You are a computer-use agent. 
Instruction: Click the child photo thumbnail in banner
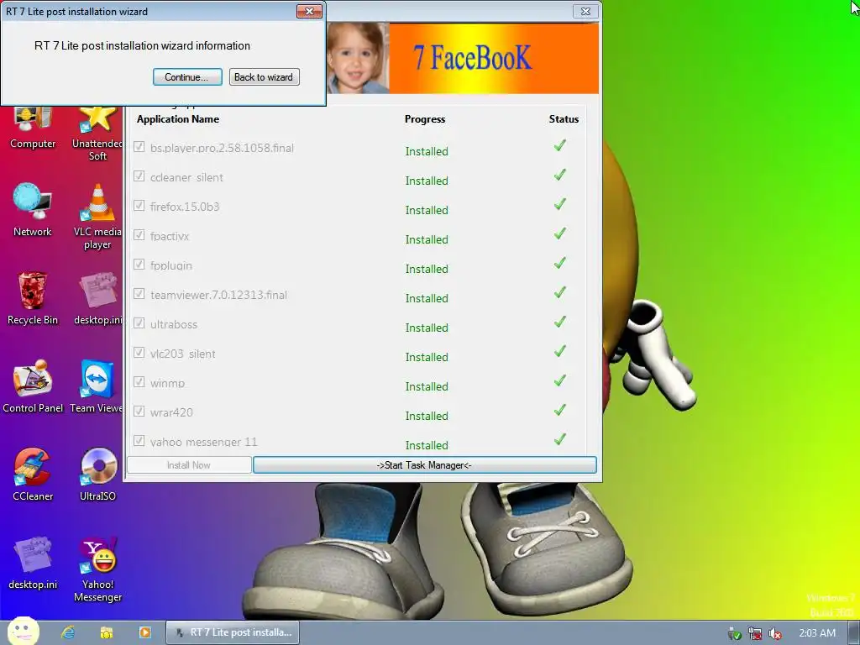pos(358,58)
